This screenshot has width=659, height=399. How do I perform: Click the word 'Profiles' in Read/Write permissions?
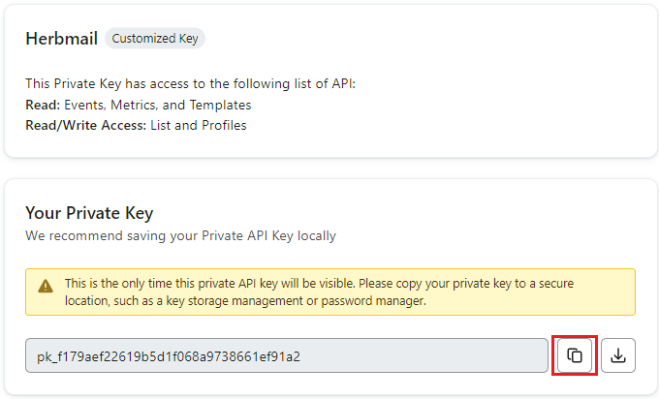[224, 126]
